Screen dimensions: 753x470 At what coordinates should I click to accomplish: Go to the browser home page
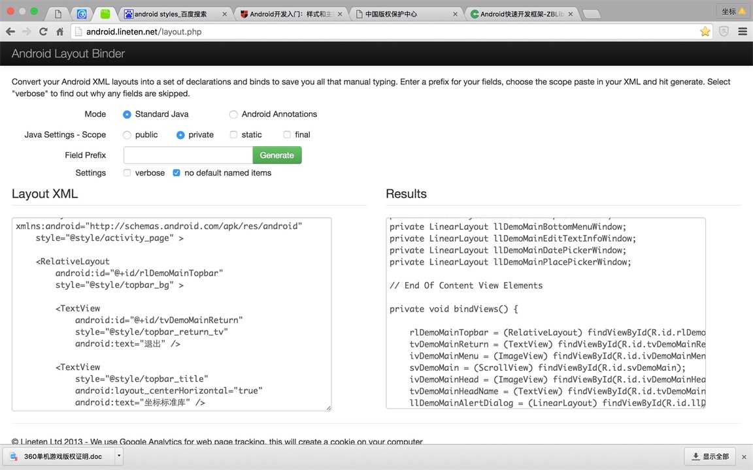click(x=59, y=31)
